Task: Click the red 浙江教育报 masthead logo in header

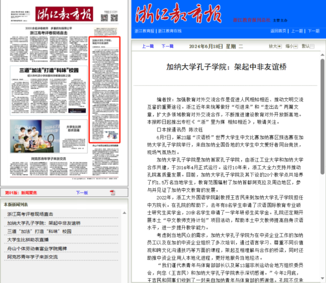Action: coord(178,13)
